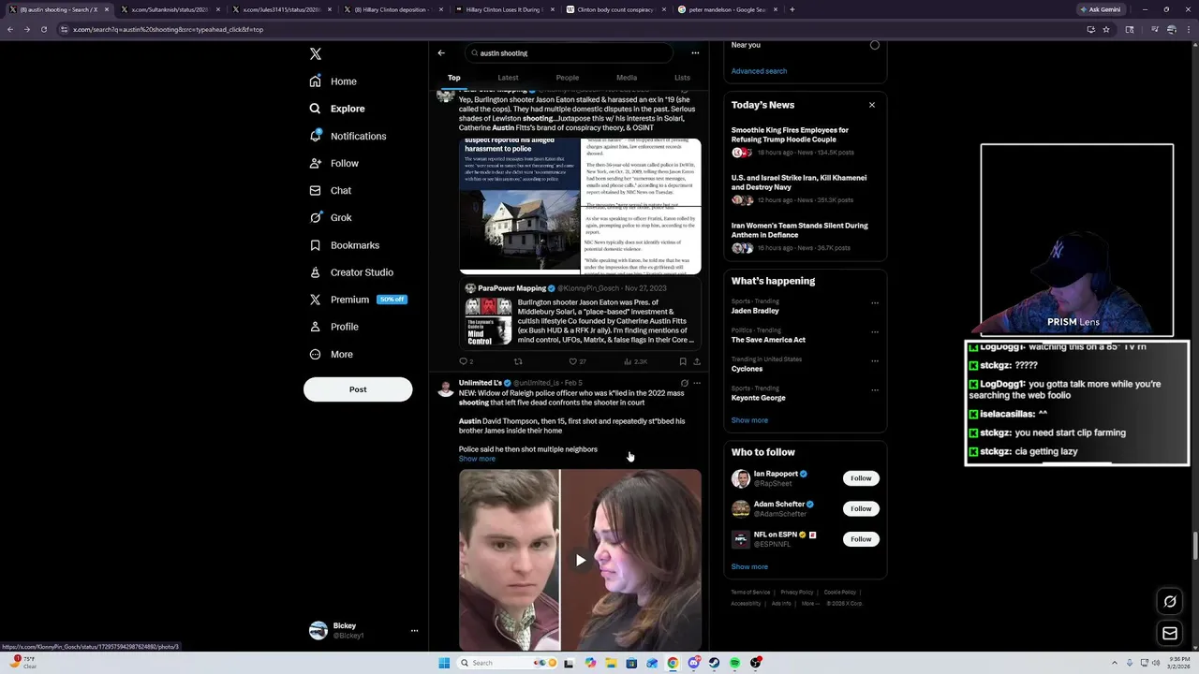Play the Unlimited L's courtroom video

click(x=580, y=560)
